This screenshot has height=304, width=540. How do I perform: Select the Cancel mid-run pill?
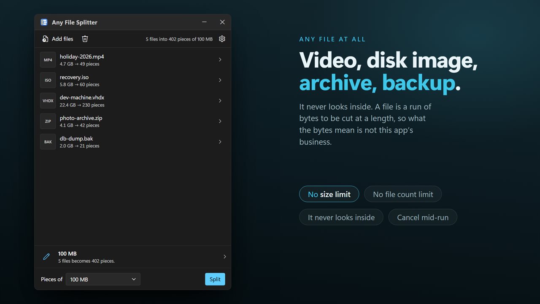click(423, 217)
